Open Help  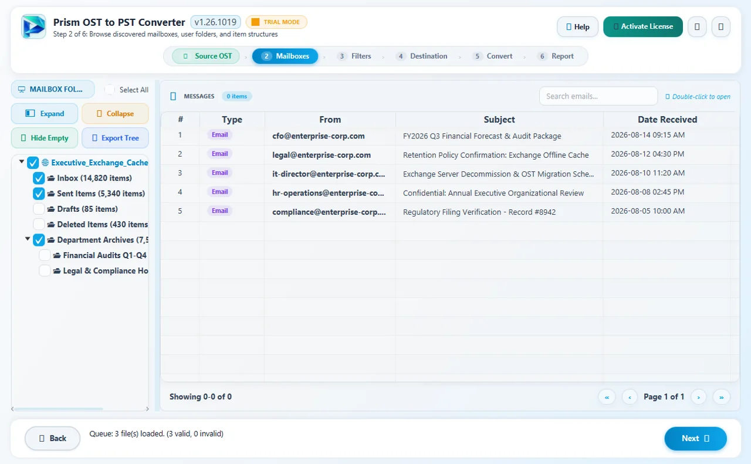[577, 26]
